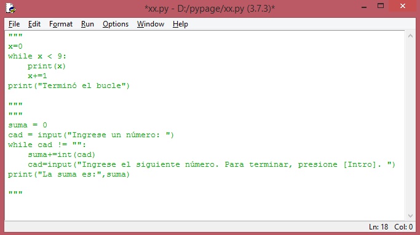Open the Edit menu
420x235 pixels.
click(34, 24)
